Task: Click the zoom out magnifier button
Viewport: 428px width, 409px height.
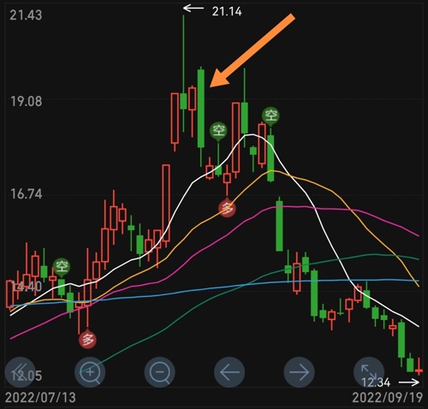Action: (159, 372)
